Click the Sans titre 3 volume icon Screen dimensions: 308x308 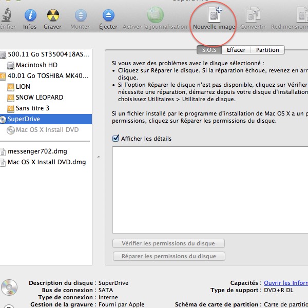(x=11, y=109)
